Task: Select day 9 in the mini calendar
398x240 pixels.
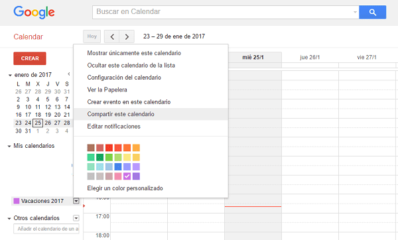Action: 19,107
